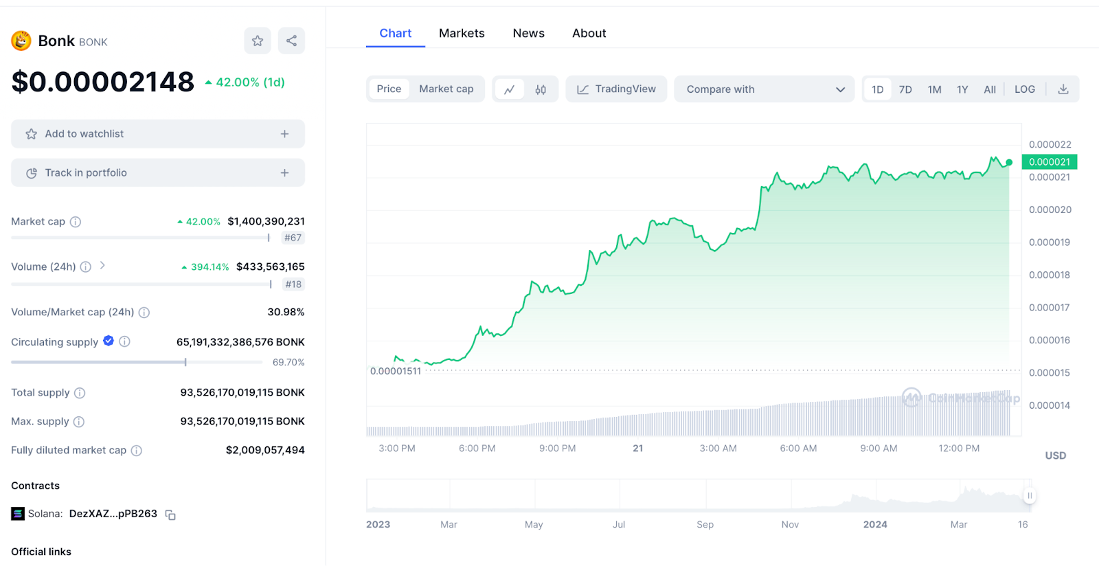Screen dimensions: 1099x566
Task: Click the timeline range handle
Action: coord(1029,496)
